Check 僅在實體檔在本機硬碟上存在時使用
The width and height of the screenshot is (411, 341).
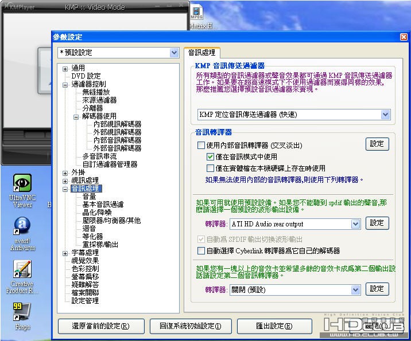click(x=210, y=168)
